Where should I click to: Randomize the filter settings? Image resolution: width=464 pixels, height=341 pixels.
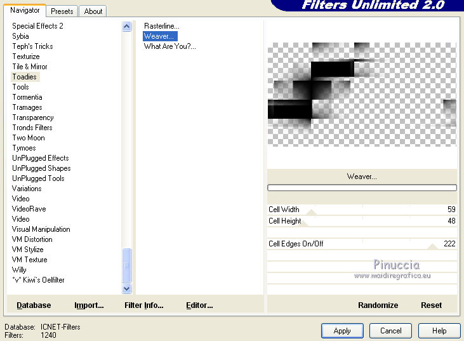coord(378,305)
